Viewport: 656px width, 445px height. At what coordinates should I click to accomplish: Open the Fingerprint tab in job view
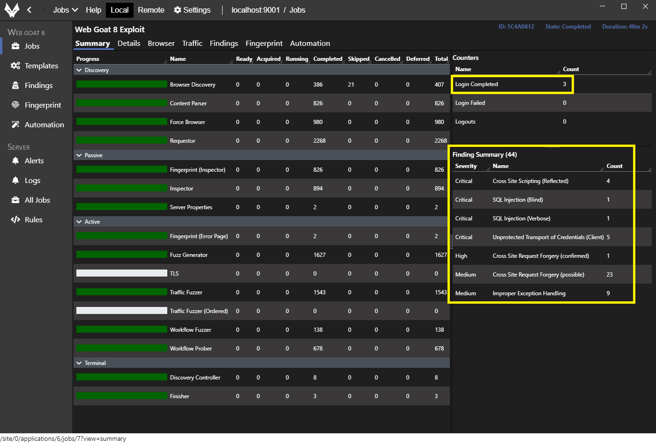coord(264,43)
